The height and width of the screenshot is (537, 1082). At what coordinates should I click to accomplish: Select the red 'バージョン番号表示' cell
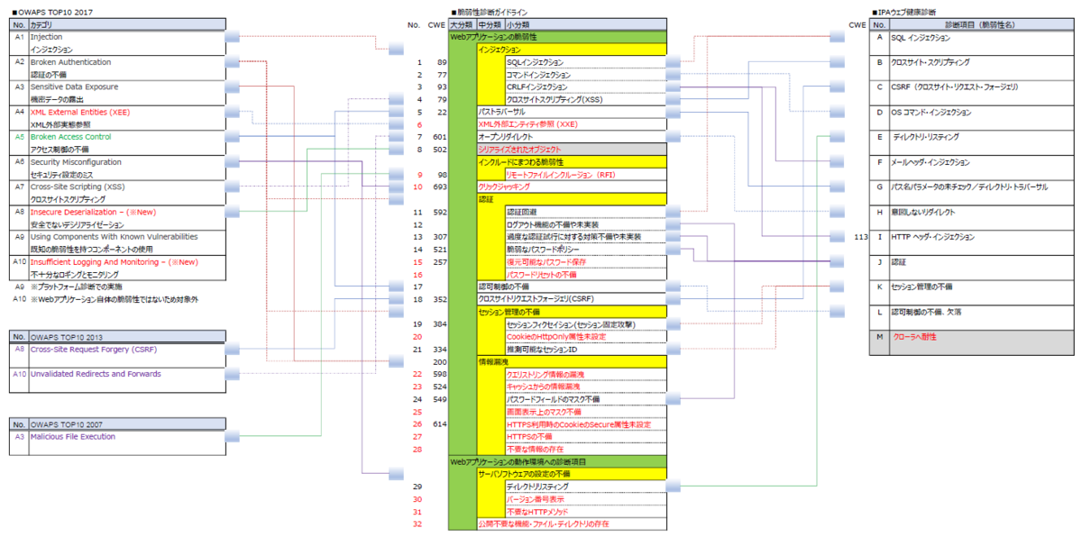(585, 499)
